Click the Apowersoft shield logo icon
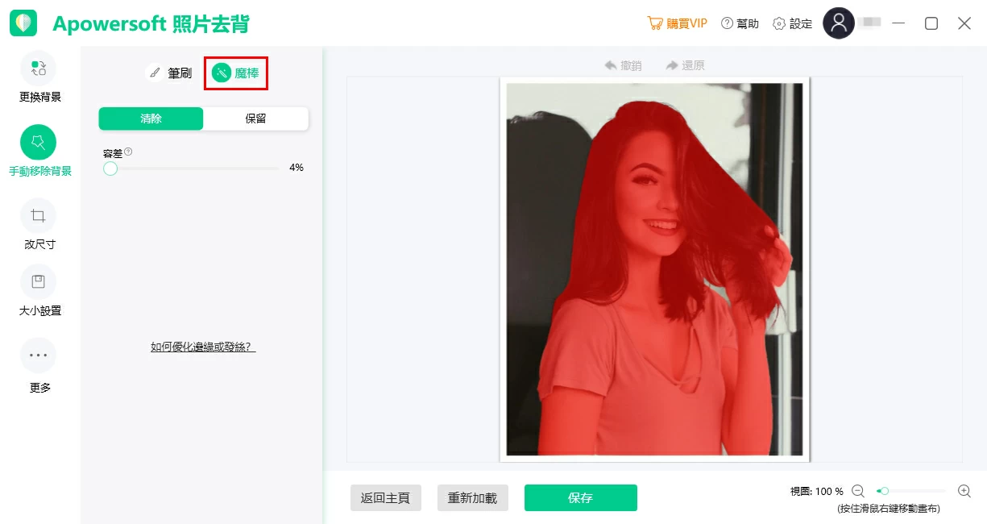This screenshot has height=524, width=987. click(x=23, y=23)
